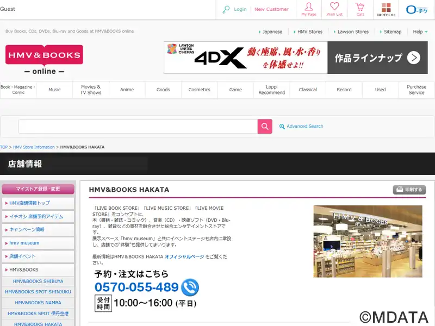
Task: Open hmv museum sidebar item
Action: click(38, 243)
